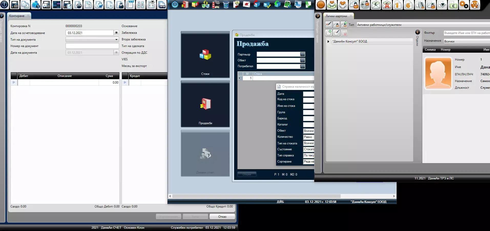The image size is (490, 231).
Task: Open the Количество Равно dropdown
Action: [309, 137]
